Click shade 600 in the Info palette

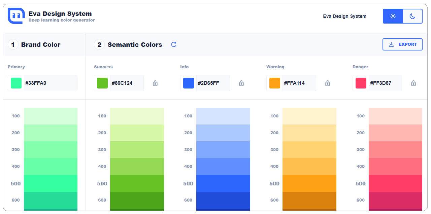click(x=223, y=200)
